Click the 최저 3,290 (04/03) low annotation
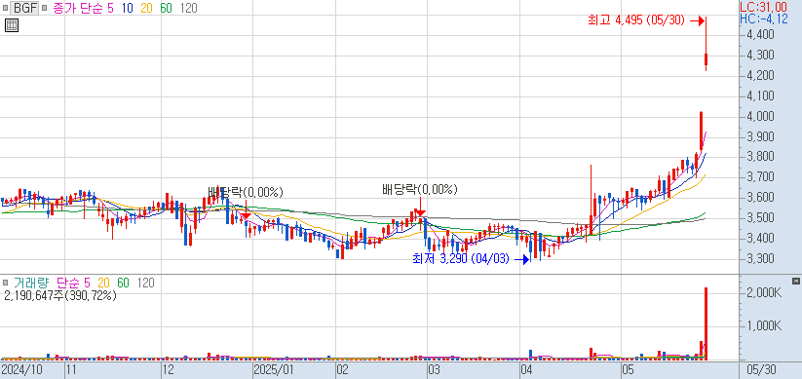The width and height of the screenshot is (802, 379). (461, 259)
